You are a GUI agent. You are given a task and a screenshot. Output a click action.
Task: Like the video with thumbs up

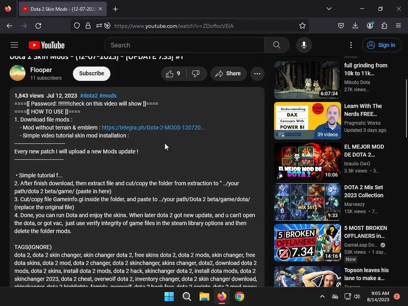click(x=173, y=74)
